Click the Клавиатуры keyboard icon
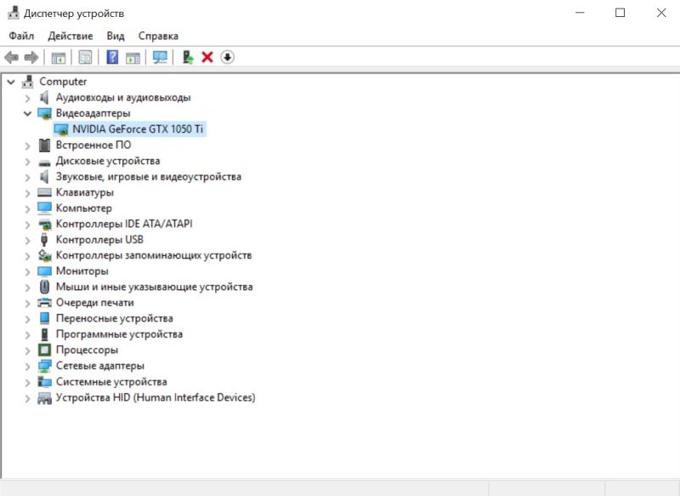Viewport: 680px width, 496px height. pos(44,192)
